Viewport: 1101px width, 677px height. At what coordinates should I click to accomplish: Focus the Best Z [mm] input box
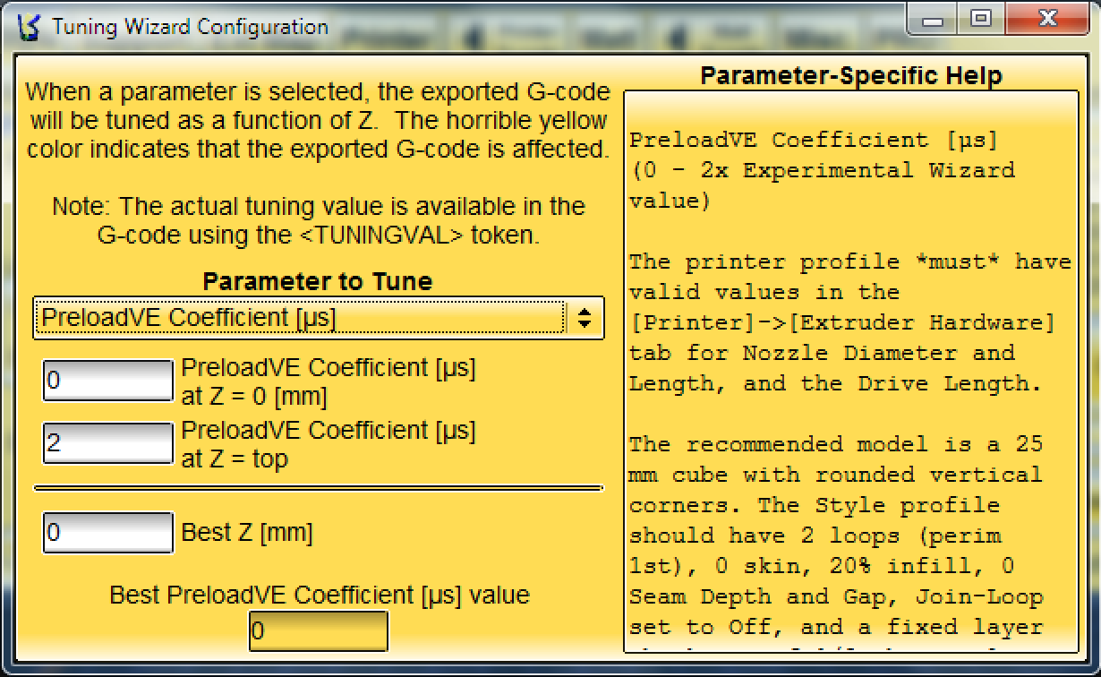tap(107, 533)
